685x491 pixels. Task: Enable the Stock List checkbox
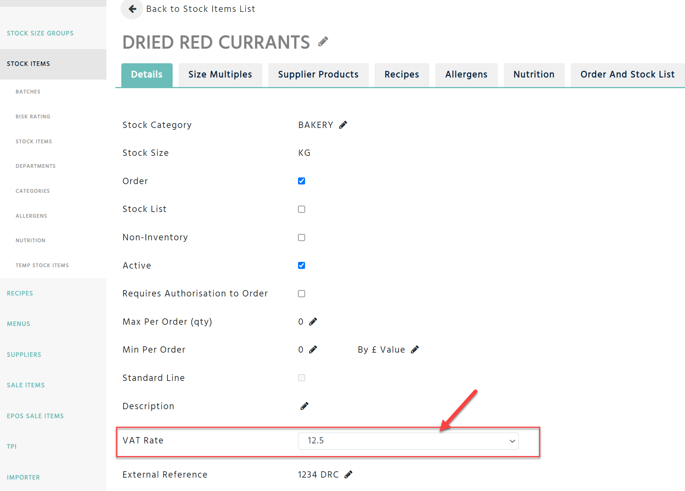pos(301,209)
